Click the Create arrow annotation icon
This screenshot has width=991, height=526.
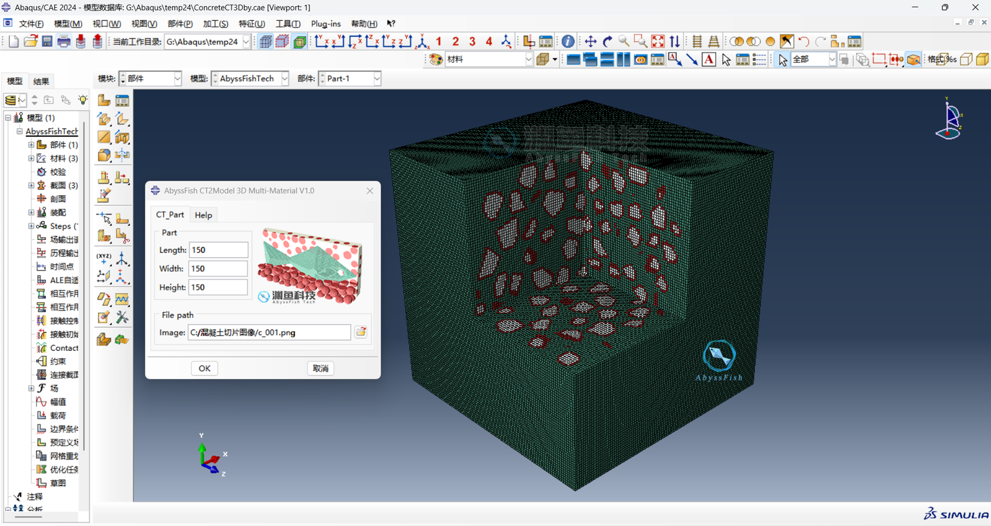(x=692, y=59)
